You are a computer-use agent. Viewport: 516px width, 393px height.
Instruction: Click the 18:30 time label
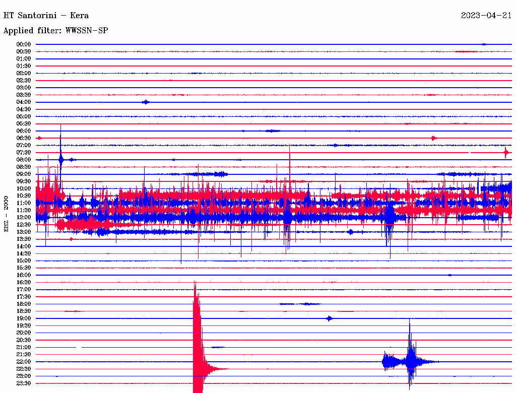click(x=24, y=311)
